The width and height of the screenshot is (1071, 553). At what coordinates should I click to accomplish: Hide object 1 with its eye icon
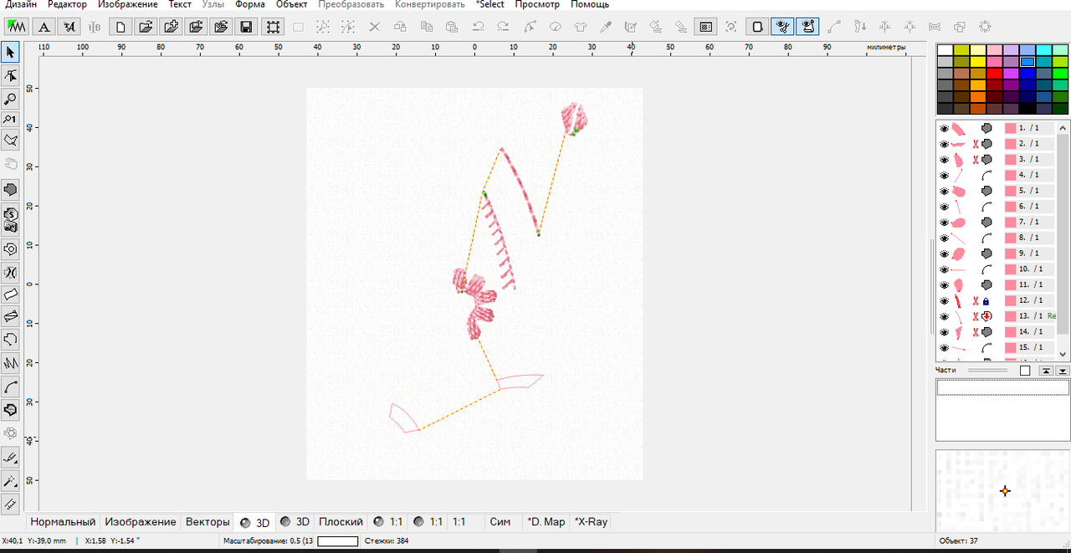944,128
